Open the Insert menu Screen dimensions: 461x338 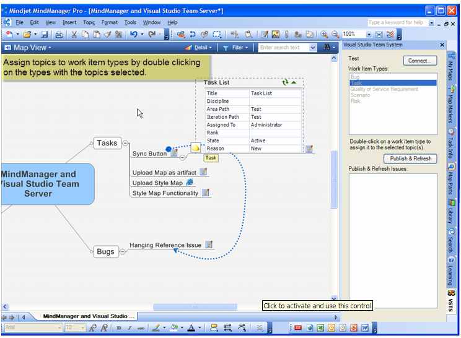69,22
